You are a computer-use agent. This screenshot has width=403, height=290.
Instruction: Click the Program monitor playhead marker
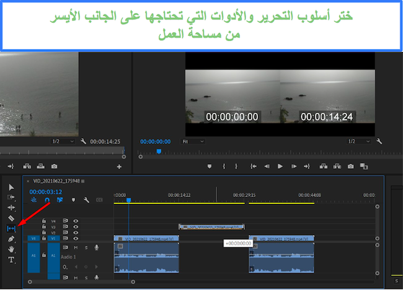pos(159,152)
